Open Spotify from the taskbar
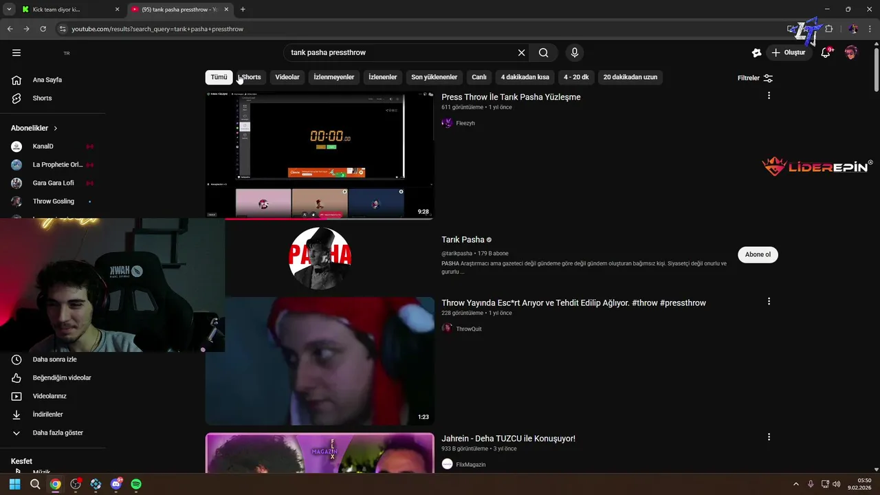Image resolution: width=880 pixels, height=495 pixels. click(x=136, y=484)
